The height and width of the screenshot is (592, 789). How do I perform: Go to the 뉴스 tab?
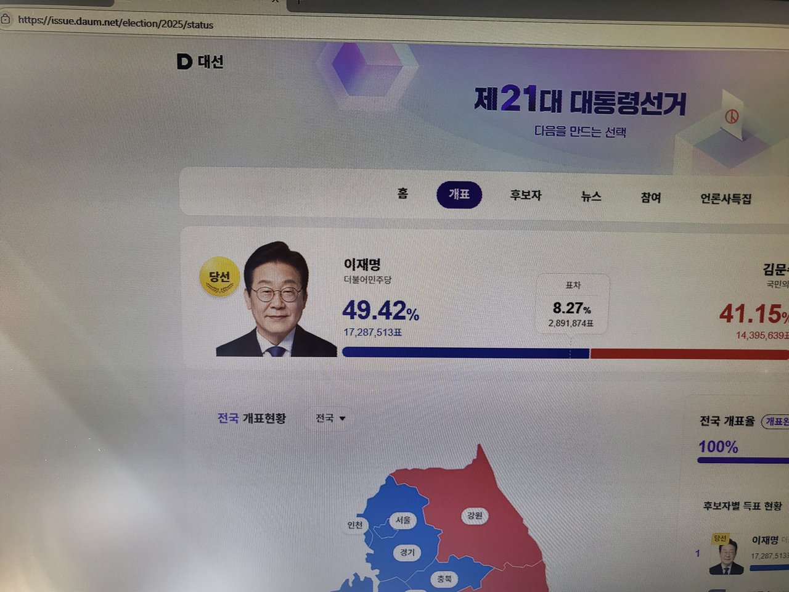591,196
